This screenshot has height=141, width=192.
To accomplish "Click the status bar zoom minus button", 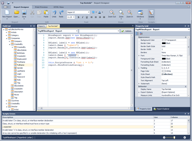I will 164,137.
